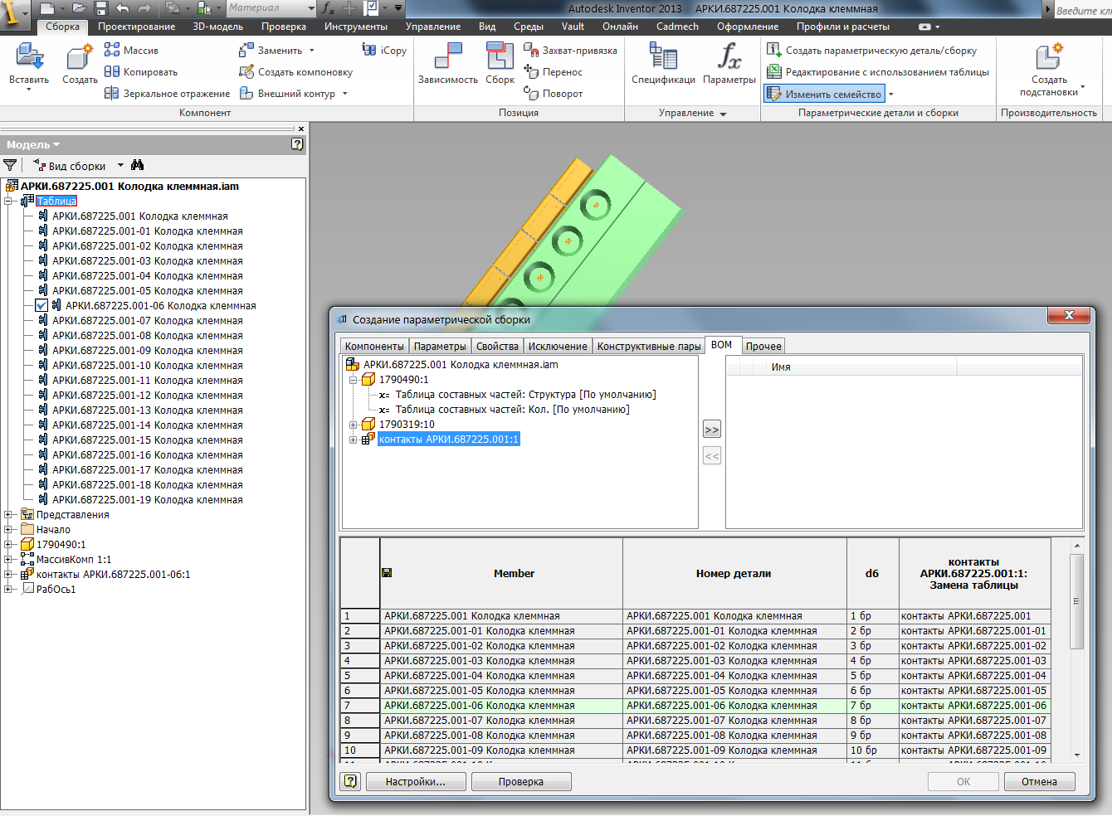Expand the 1790319:10 node in dialog
Viewport: 1112px width, 816px height.
point(353,424)
